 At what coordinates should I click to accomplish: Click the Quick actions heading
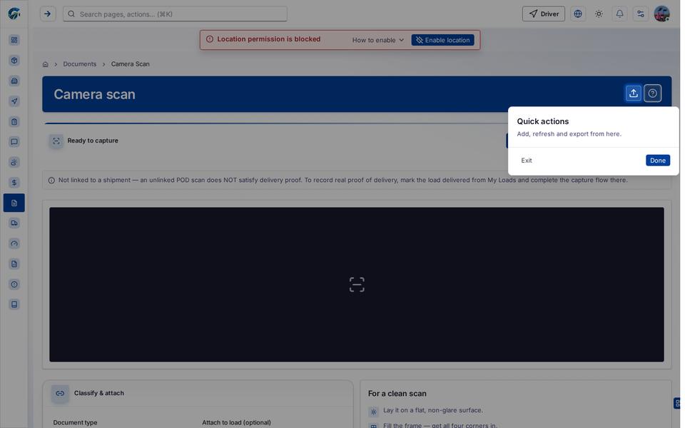click(x=542, y=121)
